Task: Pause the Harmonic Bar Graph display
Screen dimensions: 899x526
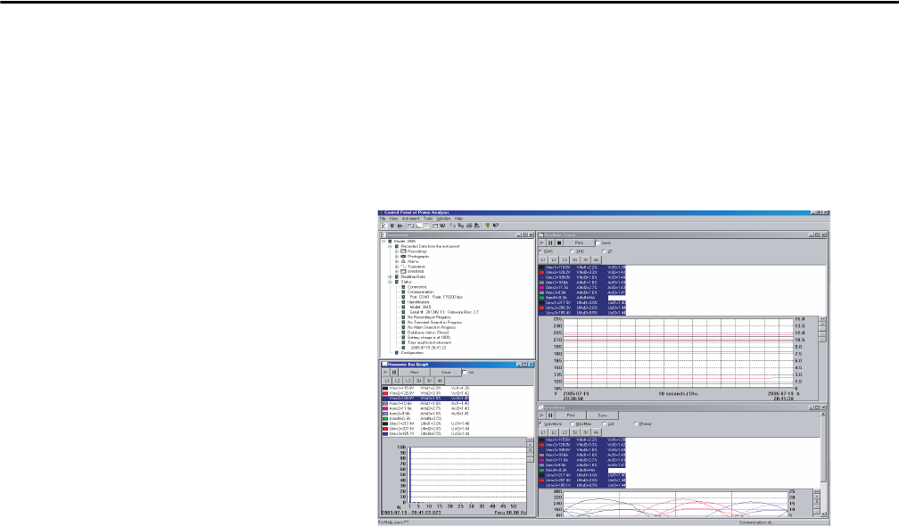Action: [392, 372]
